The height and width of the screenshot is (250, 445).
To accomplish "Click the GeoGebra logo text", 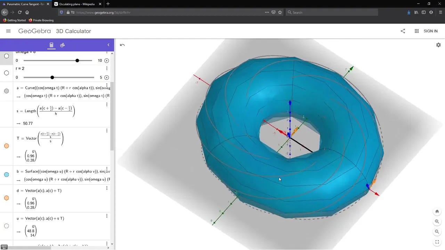I will [x=34, y=31].
